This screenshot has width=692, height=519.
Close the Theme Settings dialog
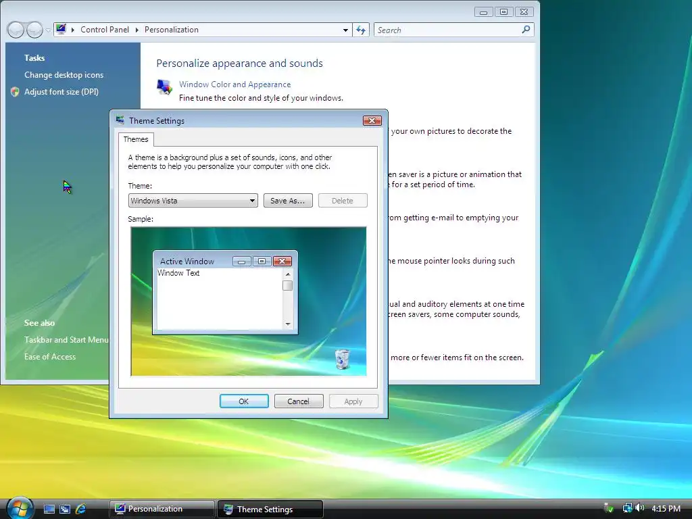point(372,120)
